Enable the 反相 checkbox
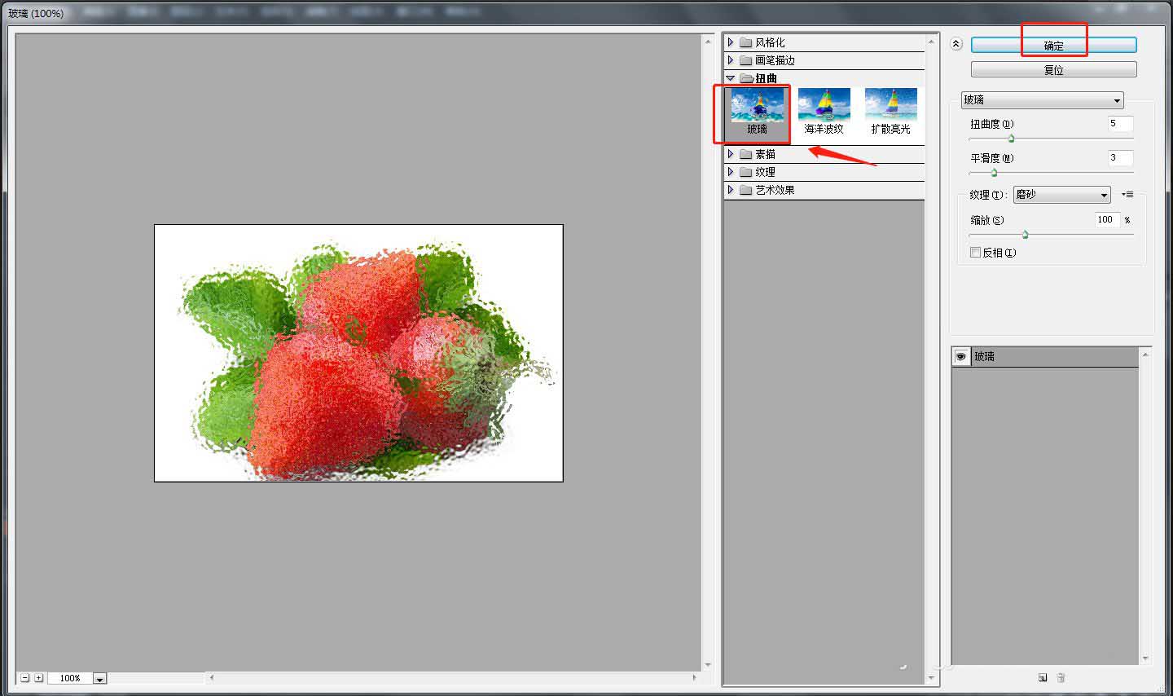 975,253
